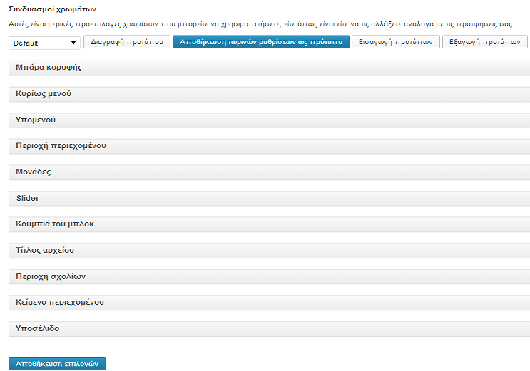Image resolution: width=530 pixels, height=371 pixels.
Task: Expand the Κουμπιά του μπλοκ section
Action: 270,224
